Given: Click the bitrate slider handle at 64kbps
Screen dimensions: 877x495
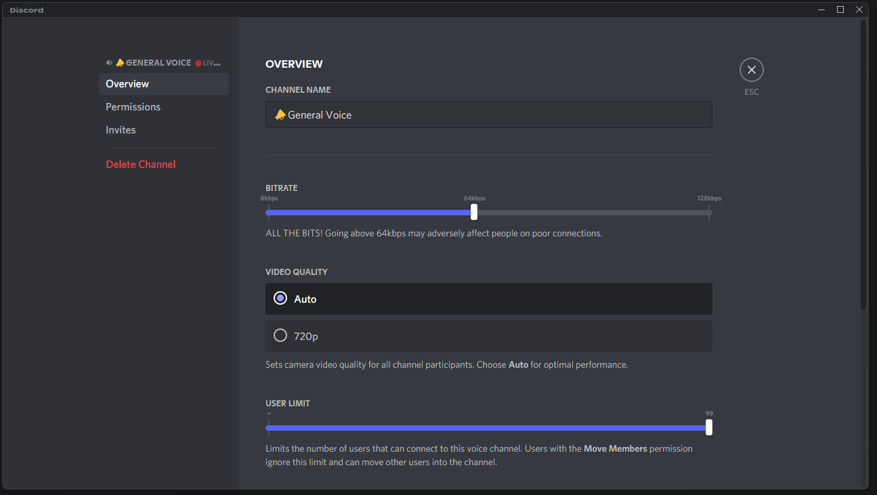Looking at the screenshot, I should [473, 212].
